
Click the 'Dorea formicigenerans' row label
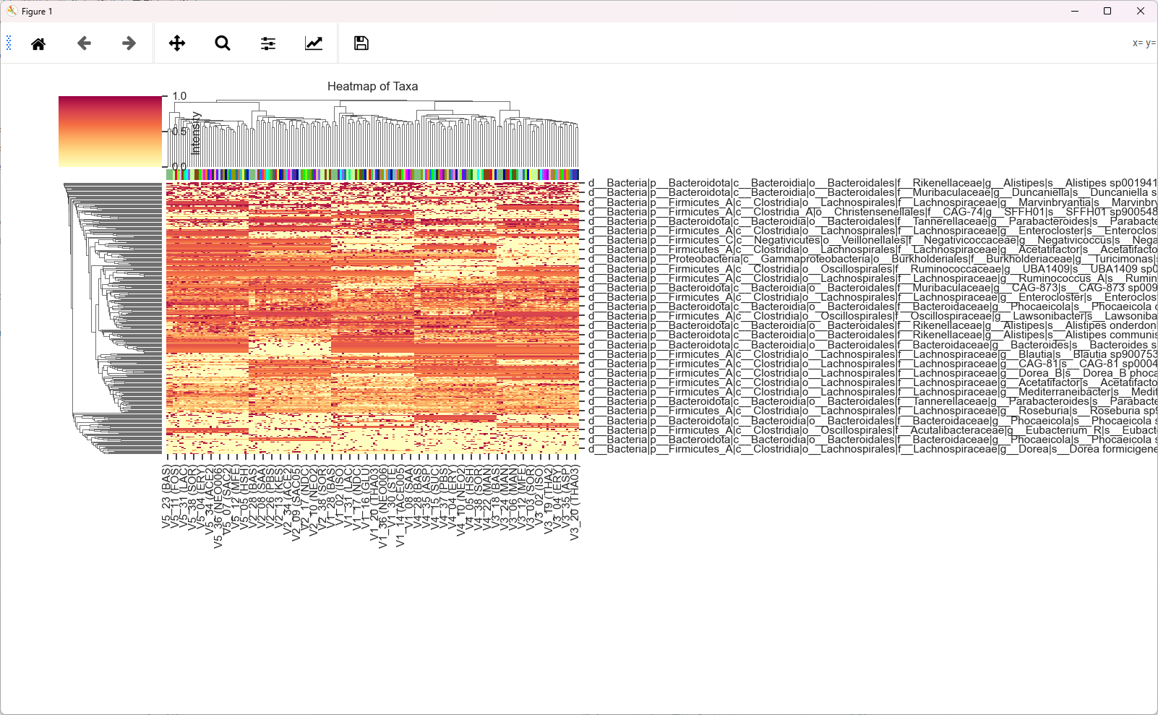pos(872,449)
